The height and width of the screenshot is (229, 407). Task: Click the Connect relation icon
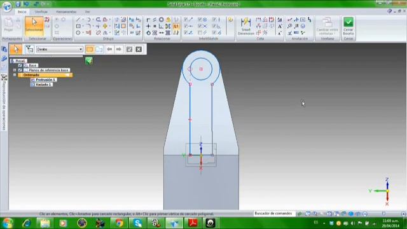pos(148,20)
